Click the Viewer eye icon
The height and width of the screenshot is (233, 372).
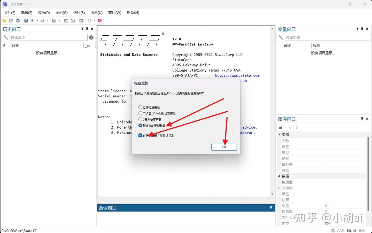33,21
